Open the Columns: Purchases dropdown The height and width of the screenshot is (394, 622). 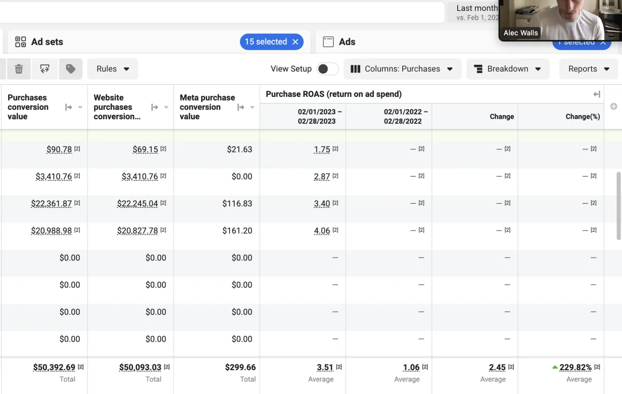tap(402, 69)
